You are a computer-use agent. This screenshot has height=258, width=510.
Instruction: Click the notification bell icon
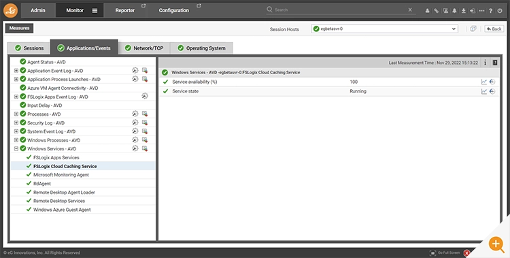[x=454, y=11]
